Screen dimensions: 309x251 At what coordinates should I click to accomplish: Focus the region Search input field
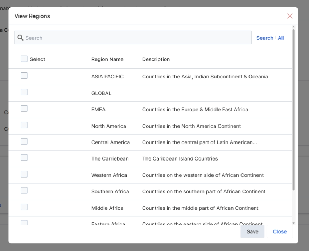pyautogui.click(x=133, y=38)
